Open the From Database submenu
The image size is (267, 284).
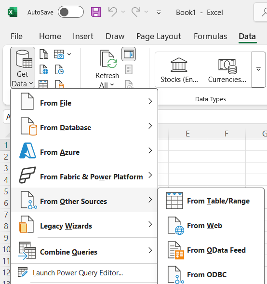(84, 126)
